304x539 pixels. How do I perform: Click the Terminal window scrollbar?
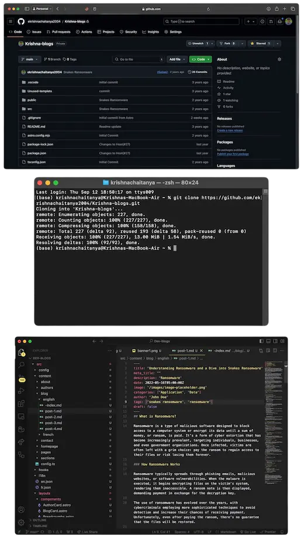[265, 256]
